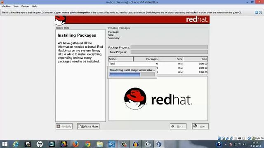This screenshot has height=148, width=264.
Task: Click the host key indicator icon
Action: [x=253, y=138]
